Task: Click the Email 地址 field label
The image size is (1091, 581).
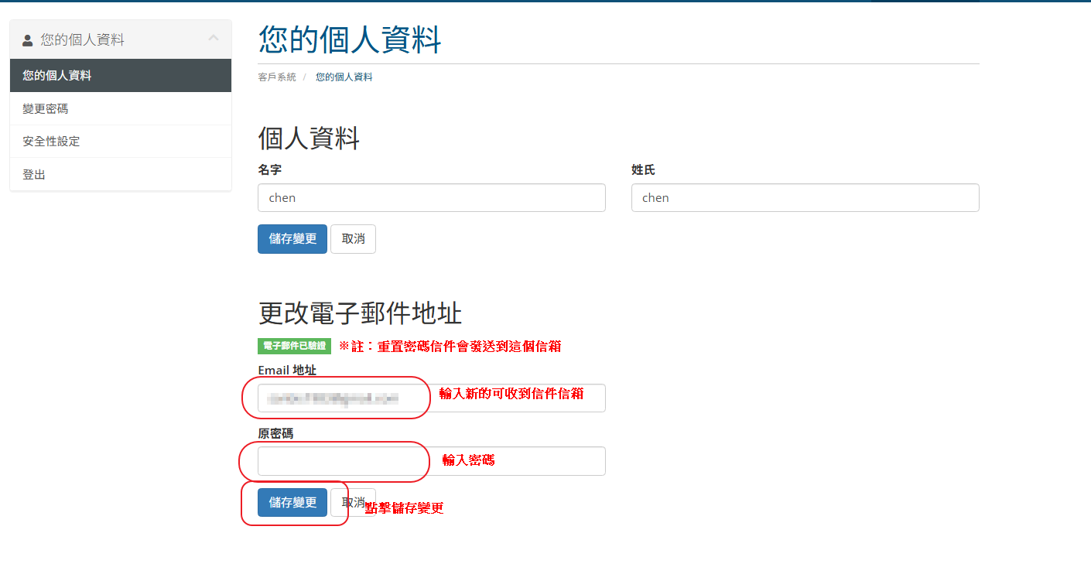Action: (x=287, y=371)
